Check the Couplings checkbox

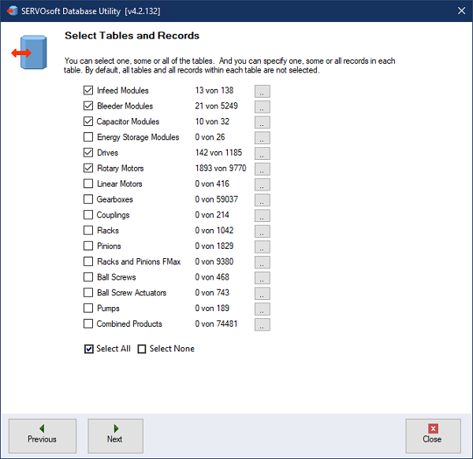coord(88,215)
